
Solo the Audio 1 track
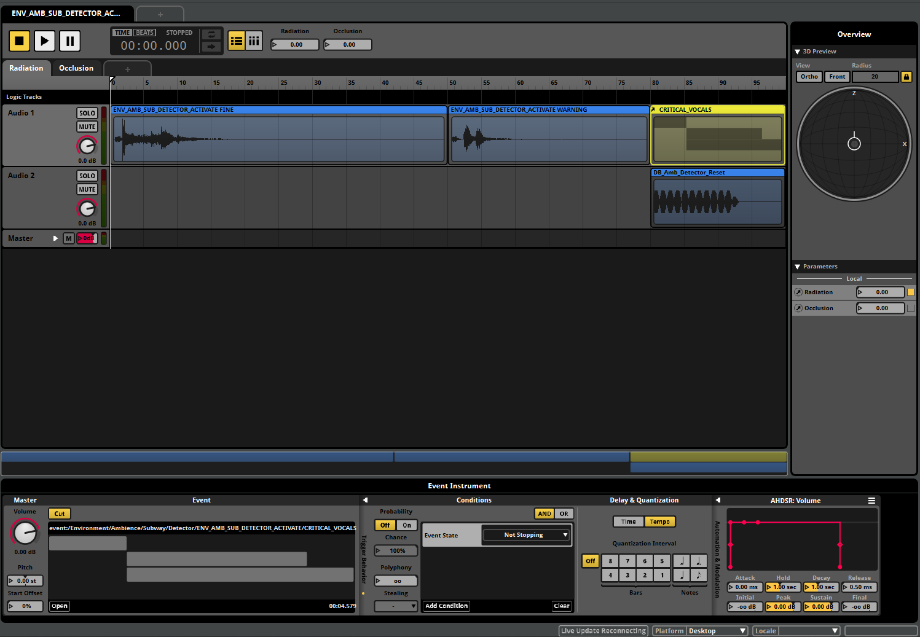(87, 113)
